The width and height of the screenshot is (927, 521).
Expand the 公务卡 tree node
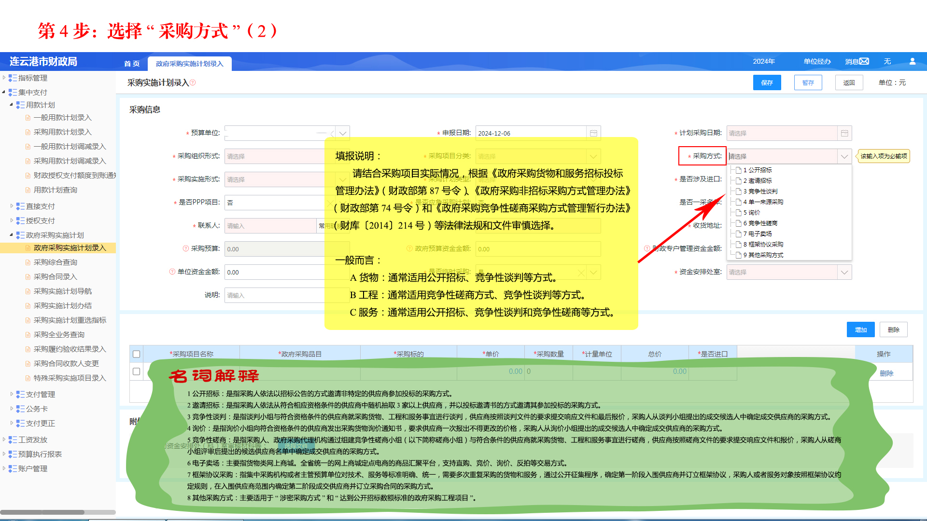pos(12,409)
